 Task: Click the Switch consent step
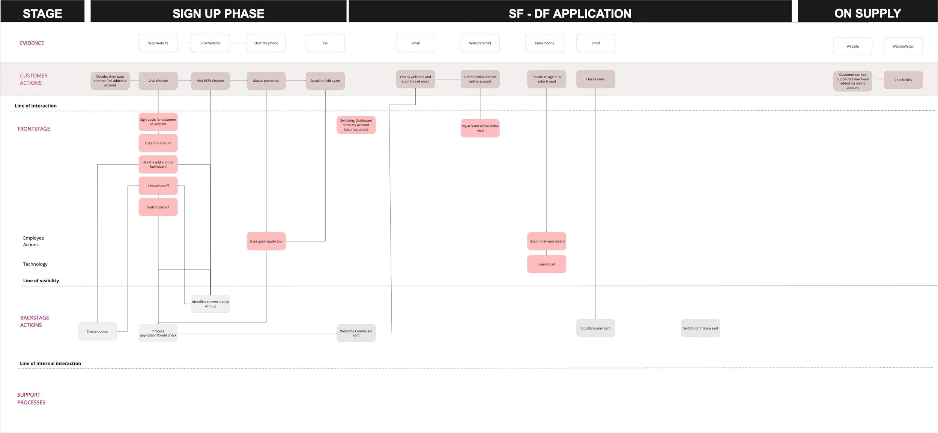pyautogui.click(x=158, y=207)
